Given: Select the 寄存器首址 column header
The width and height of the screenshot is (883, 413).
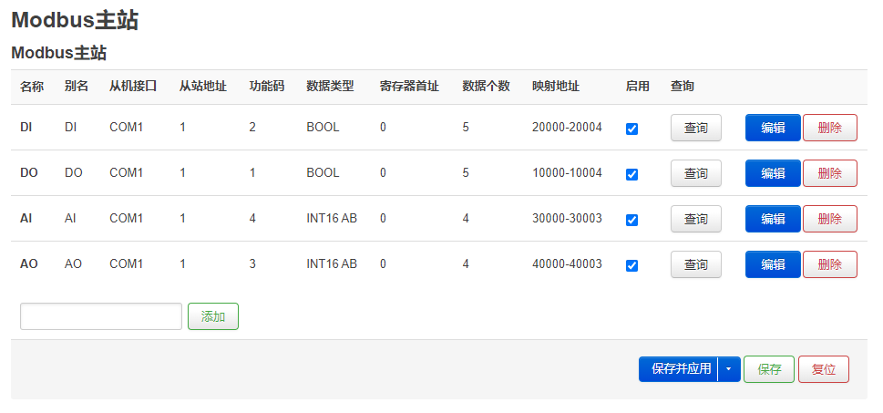Looking at the screenshot, I should tap(409, 87).
